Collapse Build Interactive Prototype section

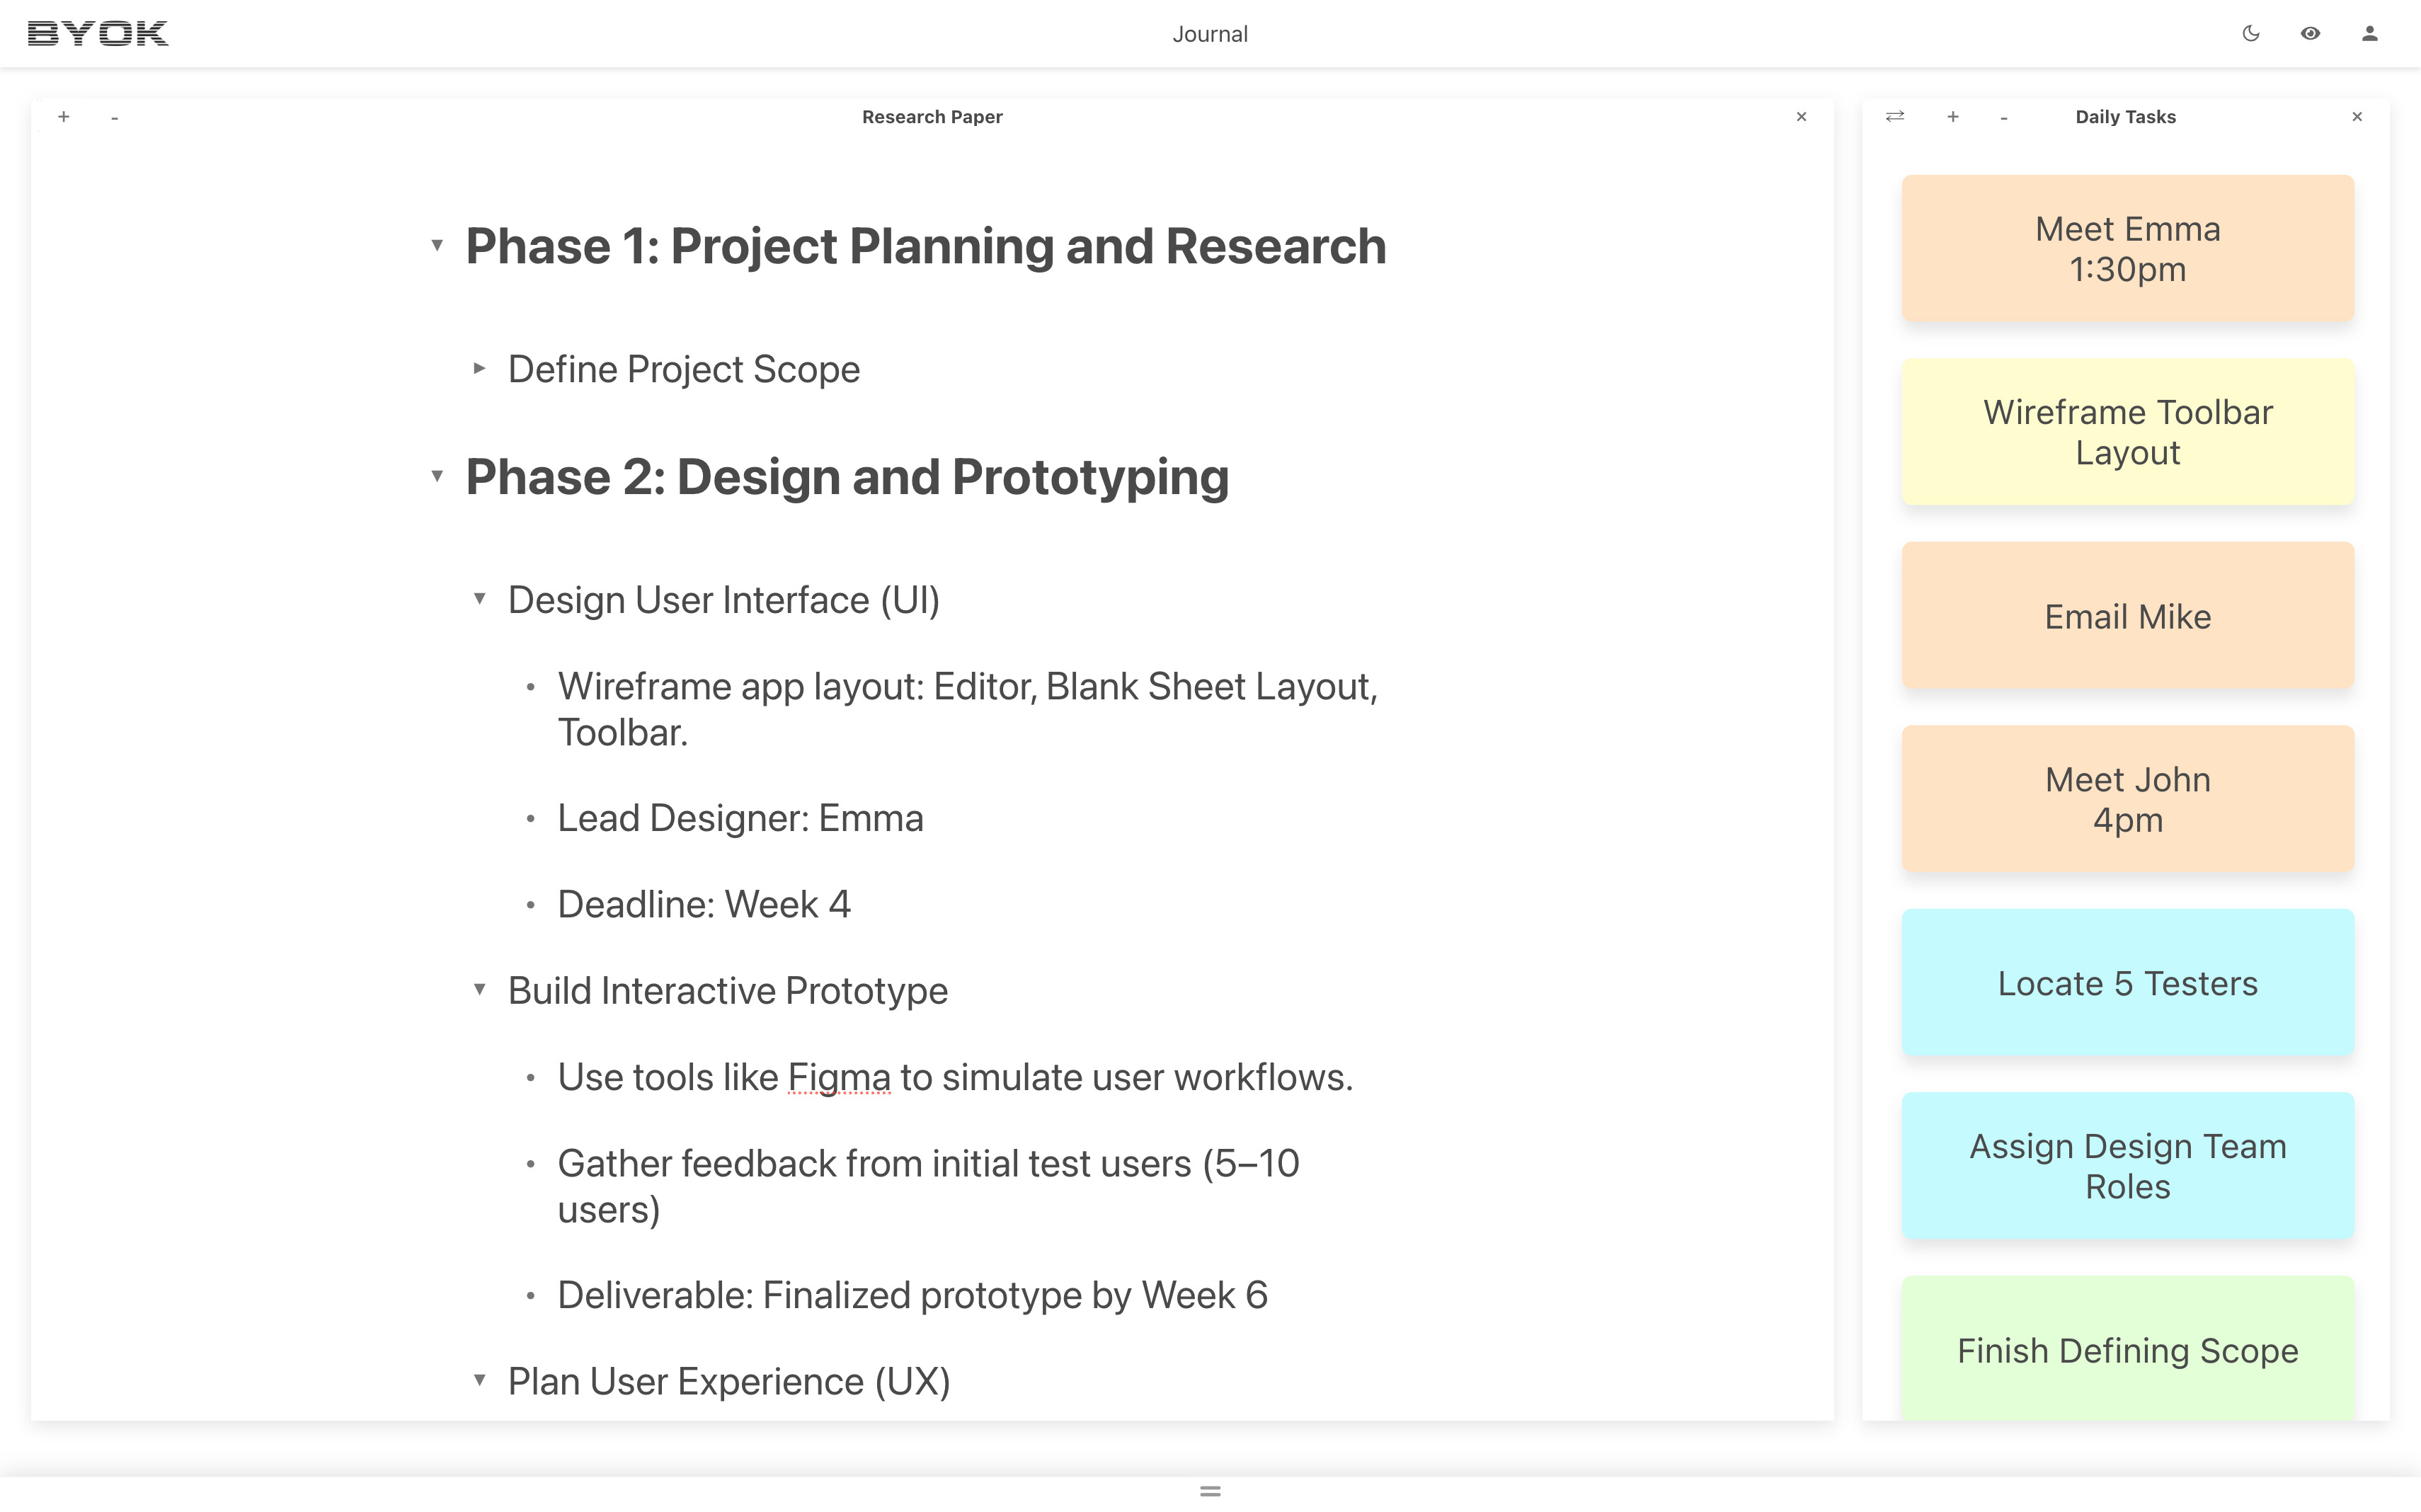pyautogui.click(x=480, y=990)
